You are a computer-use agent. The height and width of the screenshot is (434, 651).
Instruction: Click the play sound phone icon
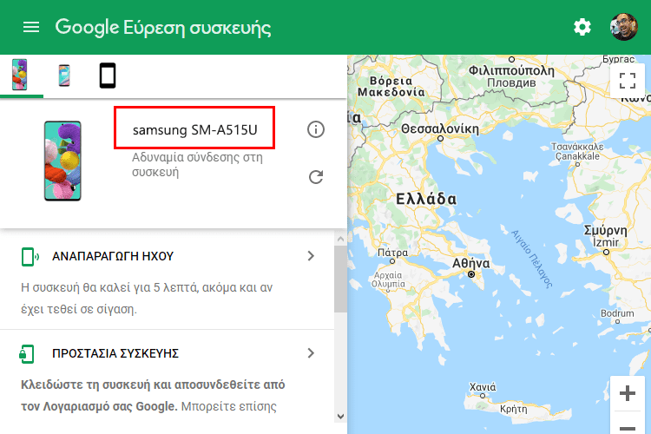30,257
